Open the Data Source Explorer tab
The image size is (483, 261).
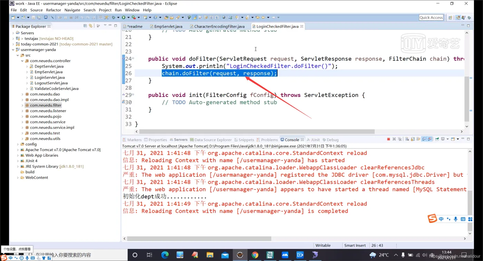tap(210, 139)
